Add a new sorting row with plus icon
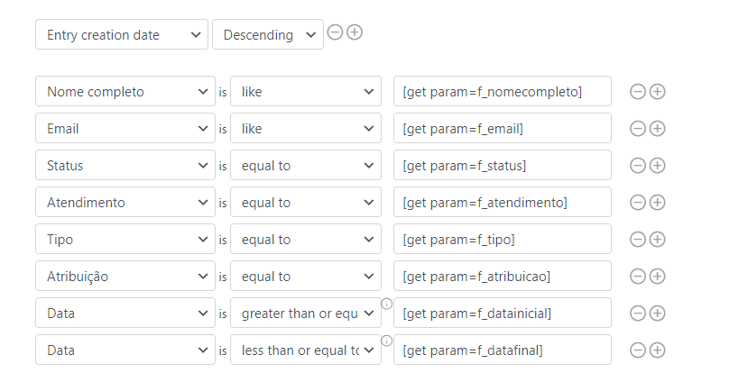 355,32
